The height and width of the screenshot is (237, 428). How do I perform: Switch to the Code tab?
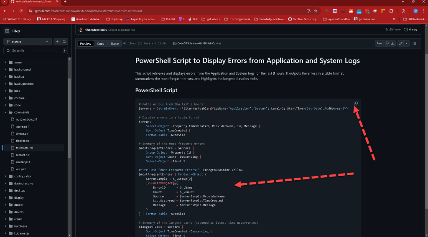100,43
